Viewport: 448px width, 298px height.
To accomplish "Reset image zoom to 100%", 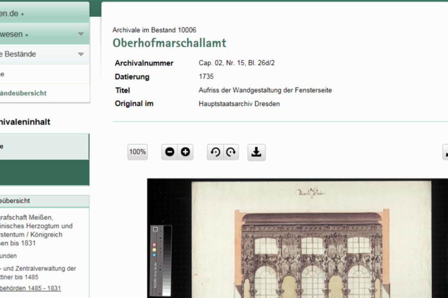I will (x=137, y=152).
